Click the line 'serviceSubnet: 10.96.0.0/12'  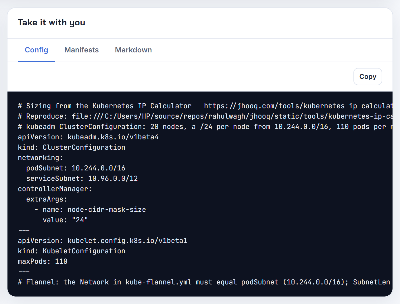tap(82, 178)
